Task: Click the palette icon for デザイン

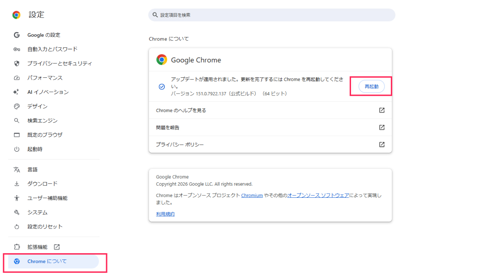Action: [x=16, y=106]
